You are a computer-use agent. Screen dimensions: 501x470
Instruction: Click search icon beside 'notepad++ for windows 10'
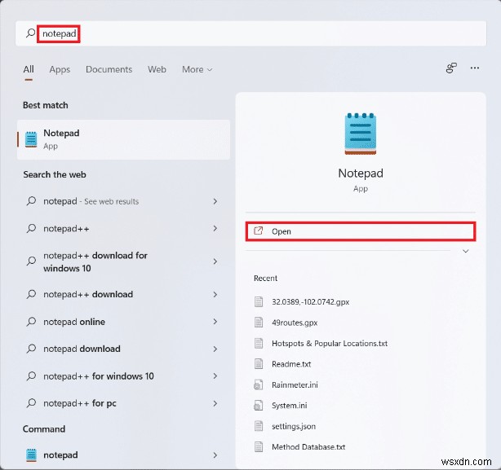[x=31, y=376]
